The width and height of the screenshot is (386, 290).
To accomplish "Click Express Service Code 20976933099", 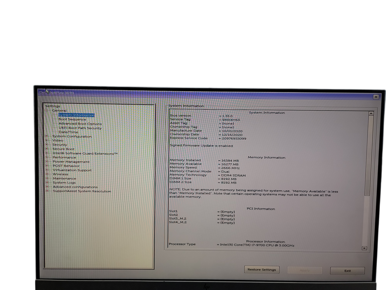I will (x=234, y=138).
